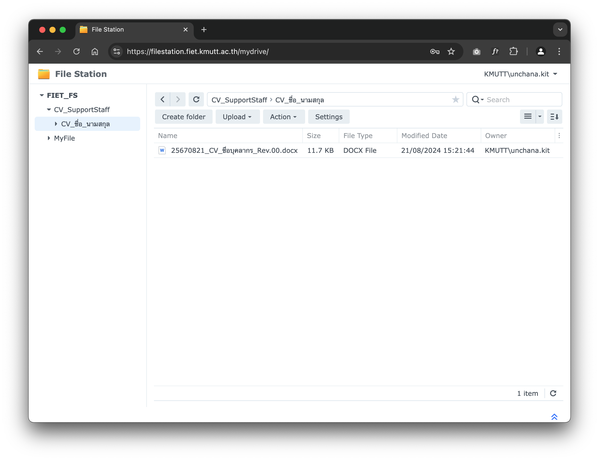This screenshot has height=460, width=599.
Task: Click the camera screenshot extension icon
Action: tap(476, 51)
